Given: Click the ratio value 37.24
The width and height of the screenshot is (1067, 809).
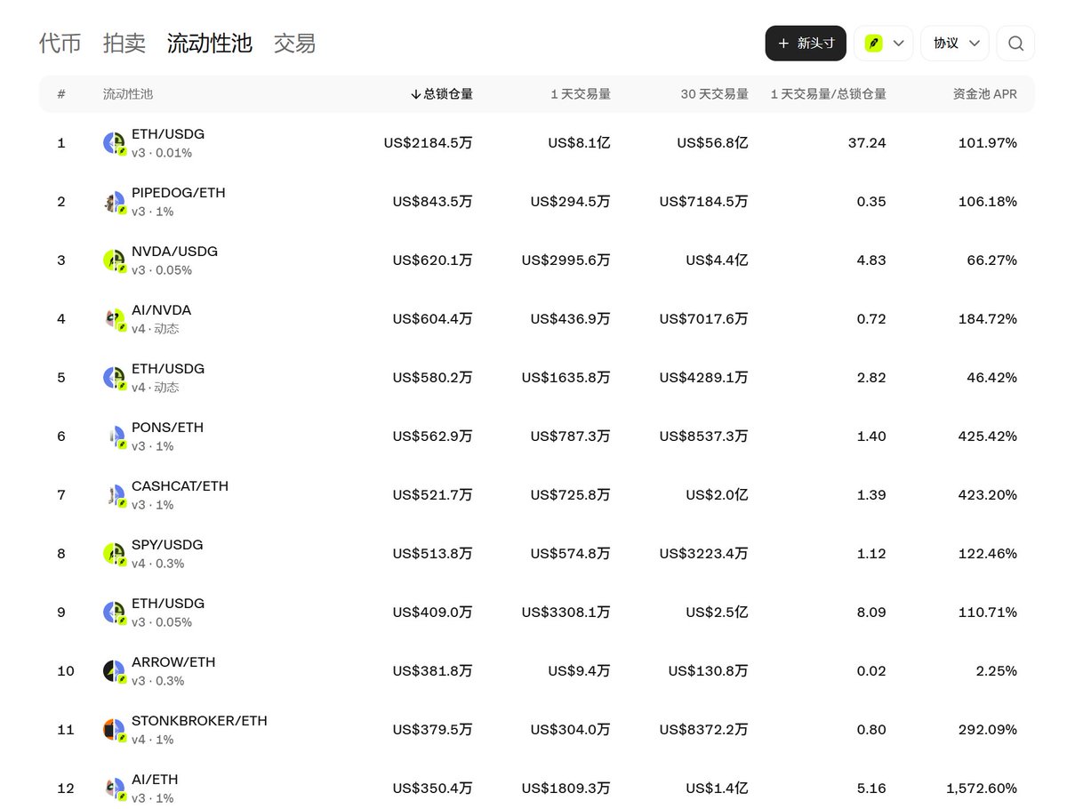Looking at the screenshot, I should click(867, 143).
